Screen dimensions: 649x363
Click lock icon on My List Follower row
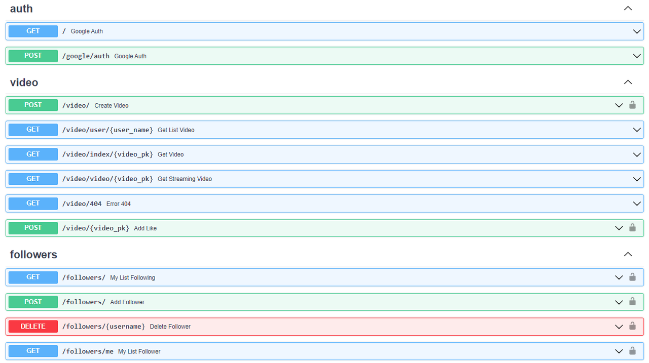pos(632,350)
